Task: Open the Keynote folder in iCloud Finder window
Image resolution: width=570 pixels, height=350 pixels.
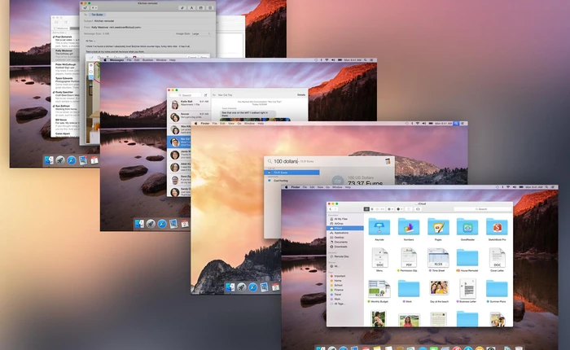Action: 379,227
